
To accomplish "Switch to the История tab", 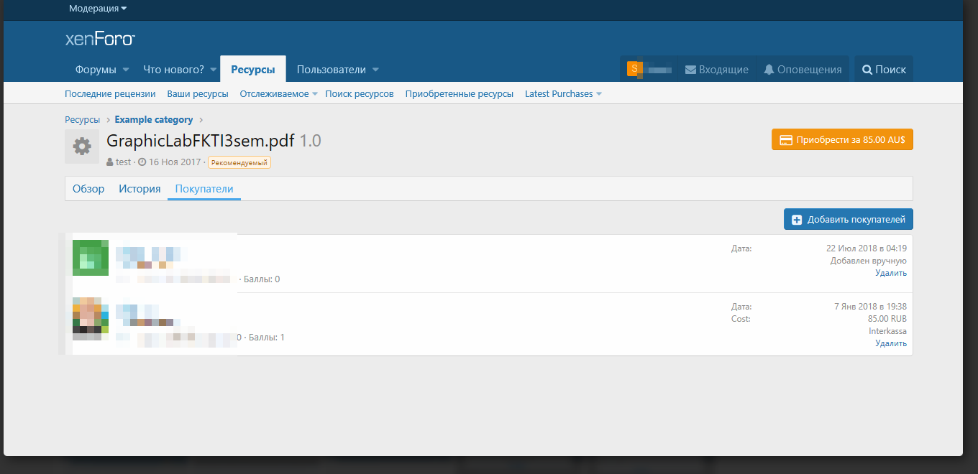I will 140,189.
